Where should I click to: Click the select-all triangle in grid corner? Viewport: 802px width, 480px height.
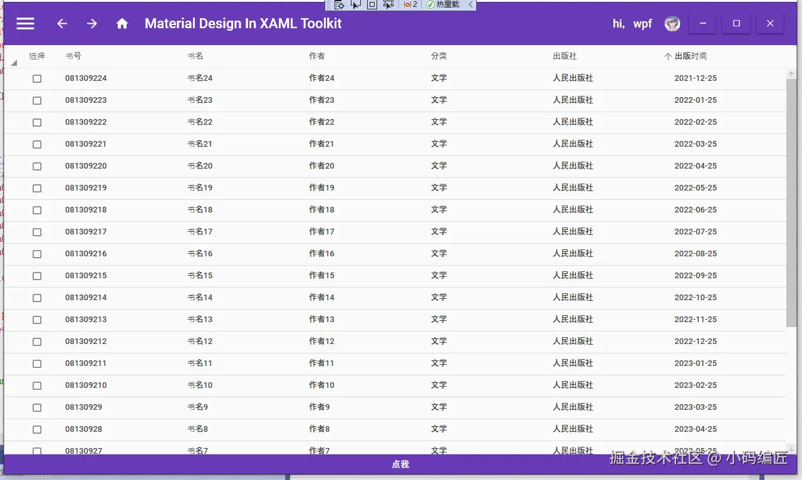click(x=14, y=62)
